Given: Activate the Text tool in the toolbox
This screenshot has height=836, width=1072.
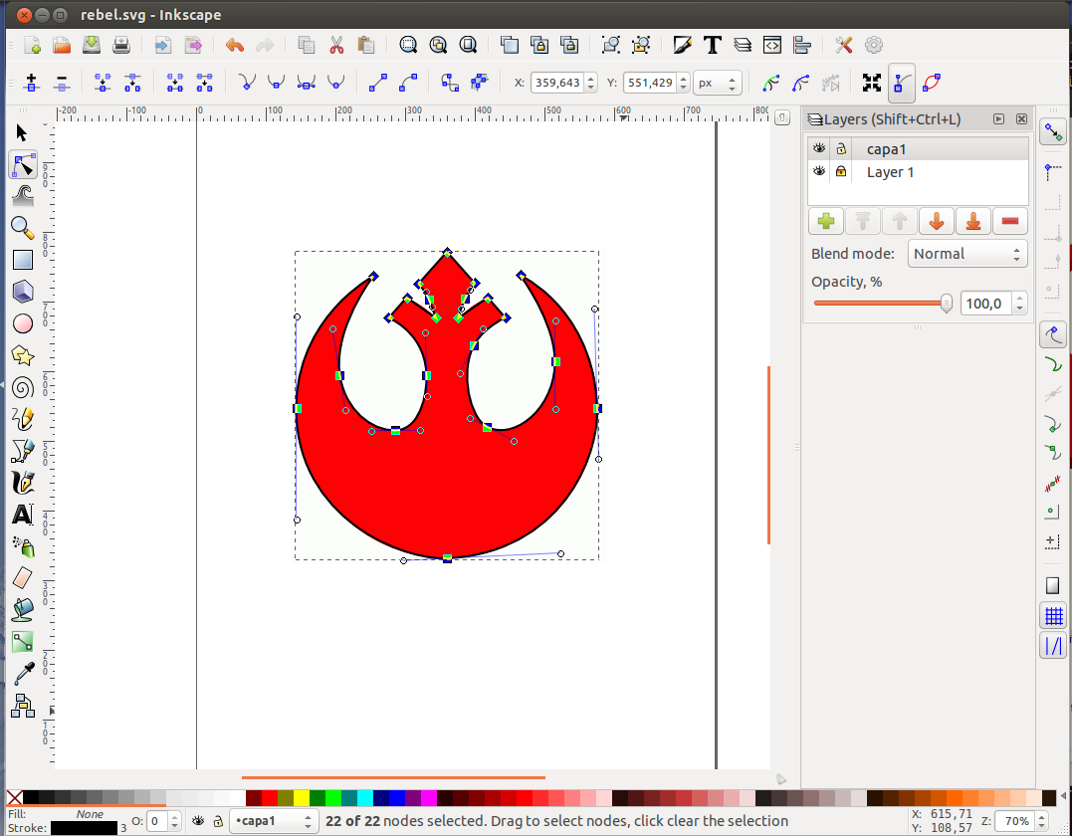Looking at the screenshot, I should pos(22,515).
